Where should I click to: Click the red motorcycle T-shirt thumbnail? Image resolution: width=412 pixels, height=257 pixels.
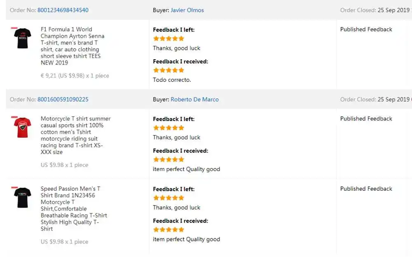(22, 127)
